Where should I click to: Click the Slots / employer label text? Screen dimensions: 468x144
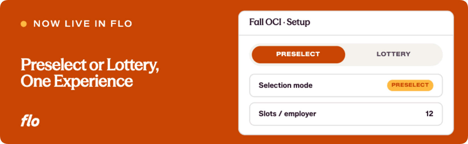pos(287,114)
